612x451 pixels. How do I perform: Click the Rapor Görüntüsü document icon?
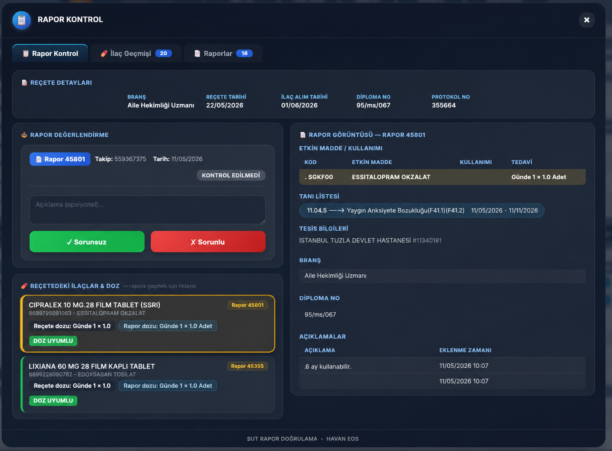coord(303,135)
